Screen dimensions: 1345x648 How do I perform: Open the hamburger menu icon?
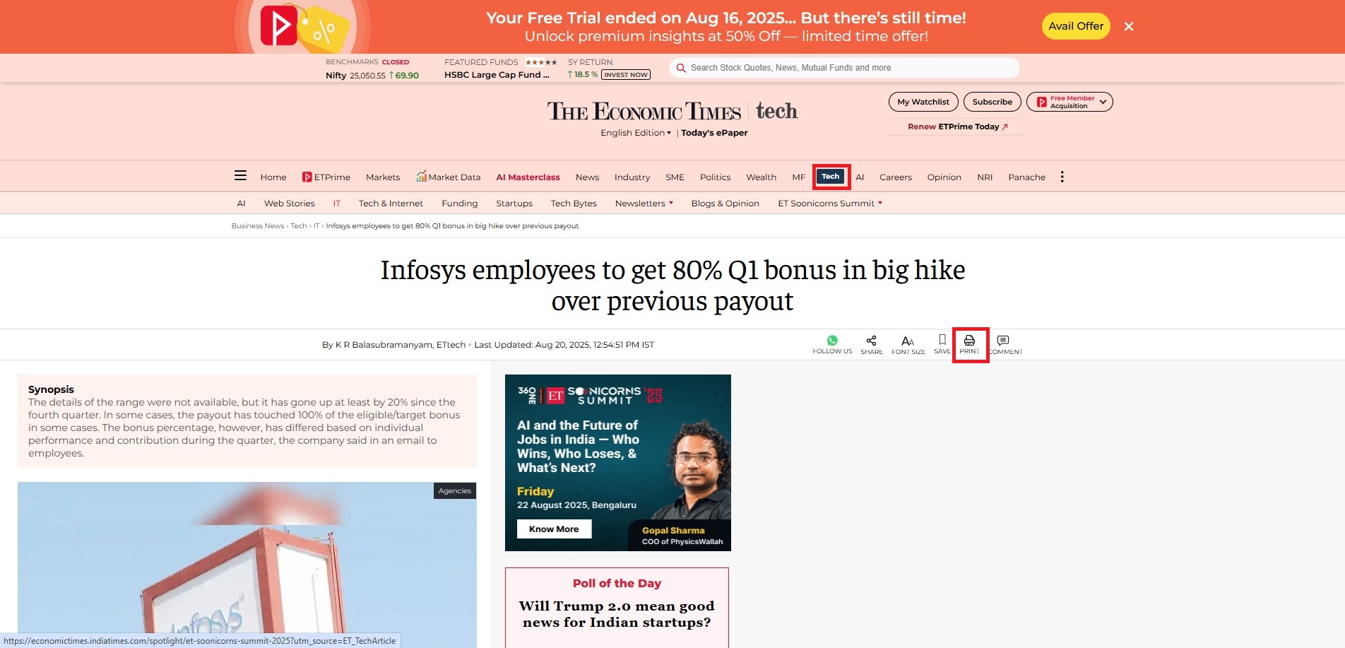(x=240, y=176)
